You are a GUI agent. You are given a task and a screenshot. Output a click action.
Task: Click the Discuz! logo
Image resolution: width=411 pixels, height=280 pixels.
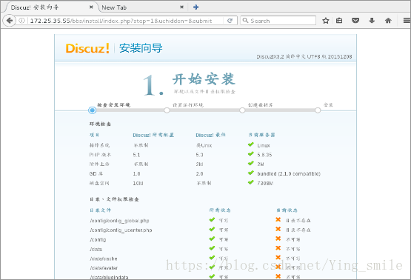pyautogui.click(x=87, y=48)
